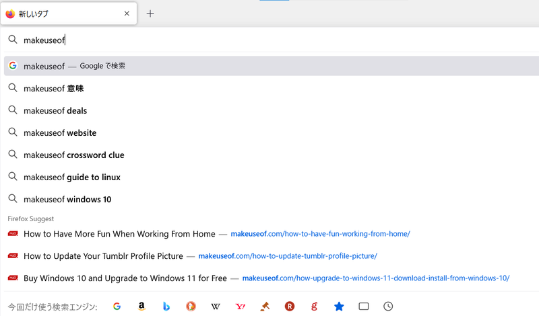
Task: Choose the makeuseof windows 10 suggestion
Action: pos(272,199)
